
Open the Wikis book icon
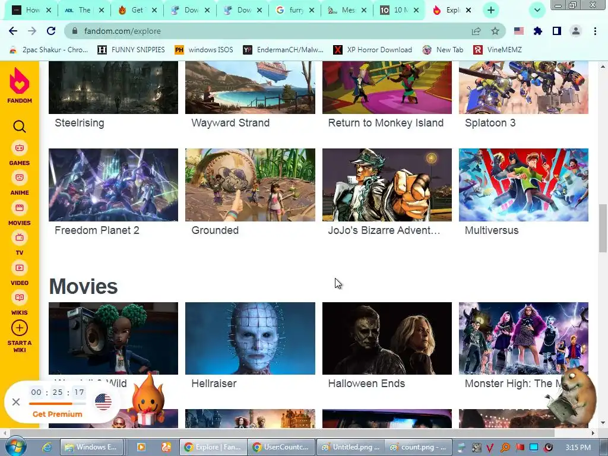[20, 298]
